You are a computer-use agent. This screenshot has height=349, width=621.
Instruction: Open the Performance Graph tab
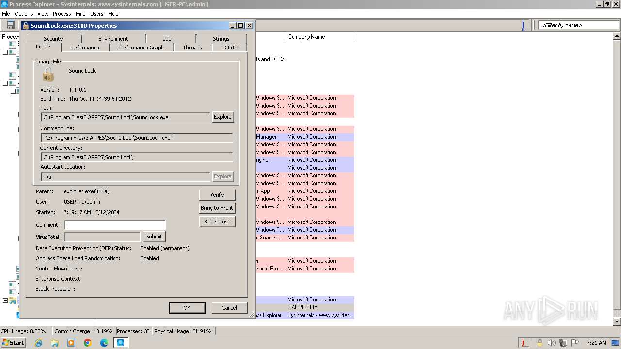[141, 48]
